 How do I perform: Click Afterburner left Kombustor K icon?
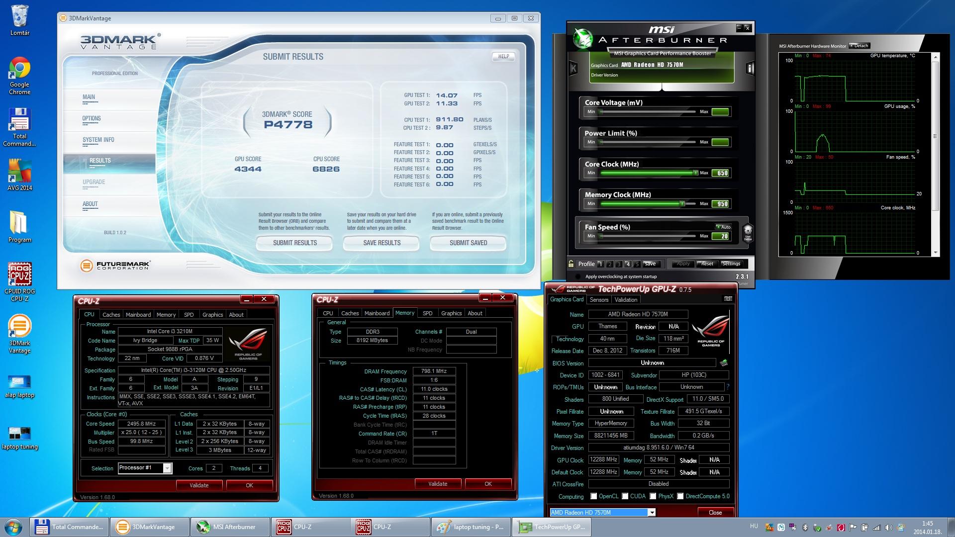(x=573, y=69)
